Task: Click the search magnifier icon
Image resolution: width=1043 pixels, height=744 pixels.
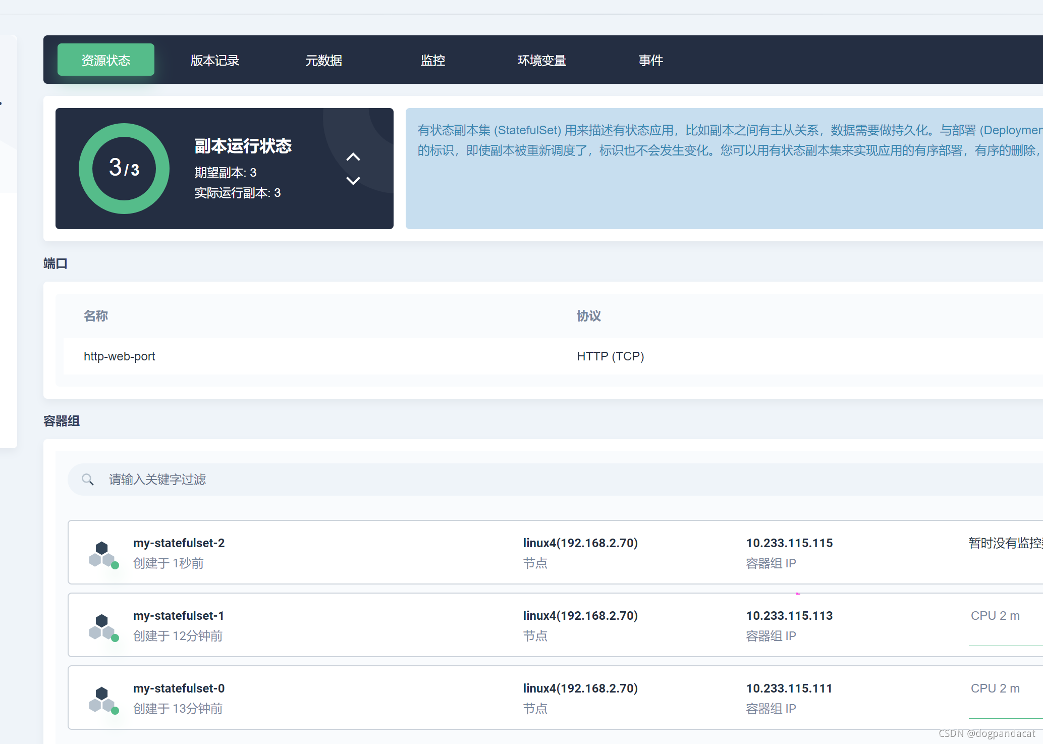Action: tap(88, 480)
